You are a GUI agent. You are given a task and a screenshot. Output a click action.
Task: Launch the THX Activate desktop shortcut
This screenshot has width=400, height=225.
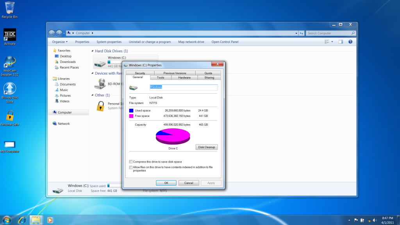[10, 37]
